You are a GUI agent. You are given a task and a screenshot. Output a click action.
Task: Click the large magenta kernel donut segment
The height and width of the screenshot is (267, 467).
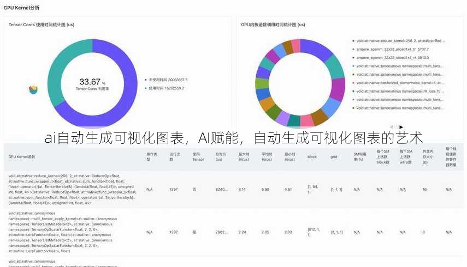tap(338, 88)
